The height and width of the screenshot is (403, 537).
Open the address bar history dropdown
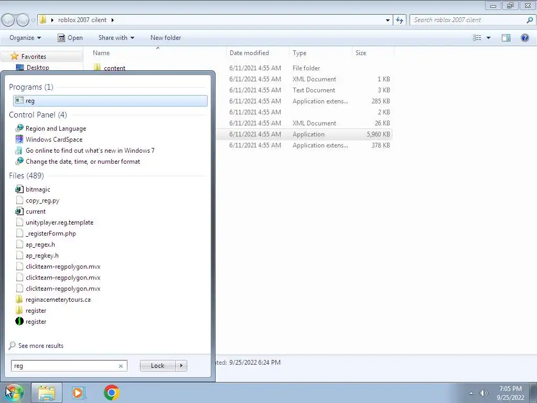pyautogui.click(x=388, y=20)
